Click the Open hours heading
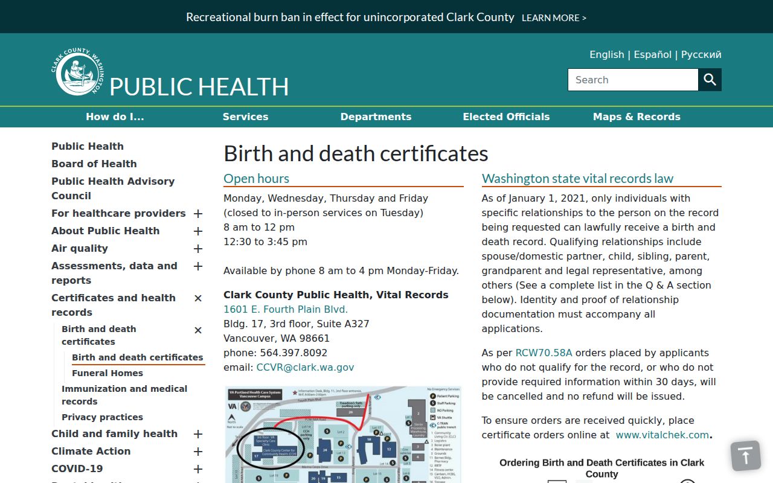The image size is (773, 483). tap(256, 178)
